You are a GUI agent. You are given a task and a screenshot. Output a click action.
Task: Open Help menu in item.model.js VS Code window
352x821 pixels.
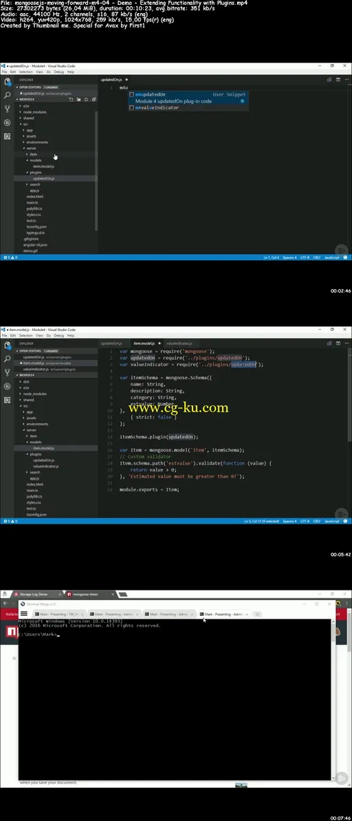coord(71,336)
